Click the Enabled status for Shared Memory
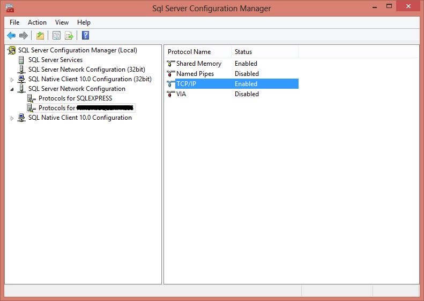 (x=246, y=64)
